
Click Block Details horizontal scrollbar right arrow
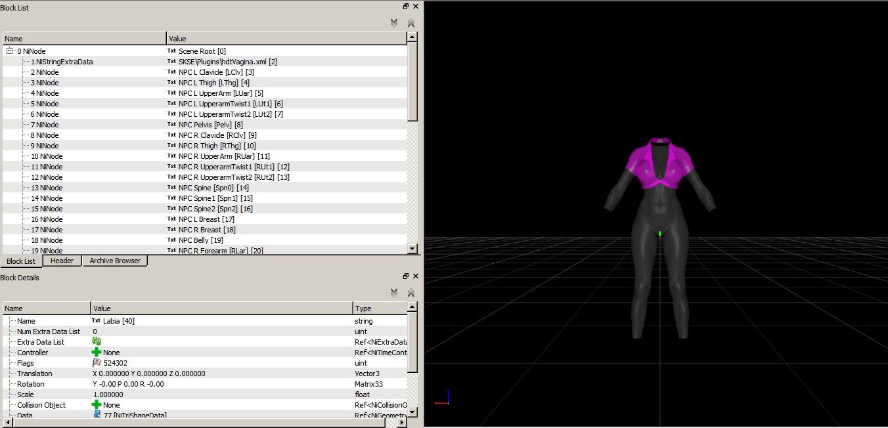pos(402,423)
